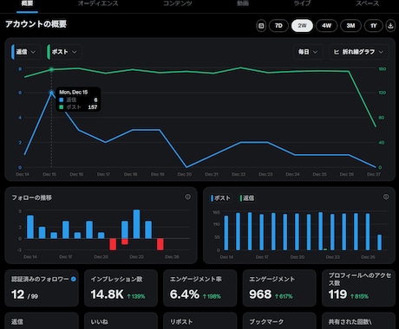The height and width of the screenshot is (329, 399).
Task: Click the last short bar in ポスト bar chart
Action: [380, 242]
